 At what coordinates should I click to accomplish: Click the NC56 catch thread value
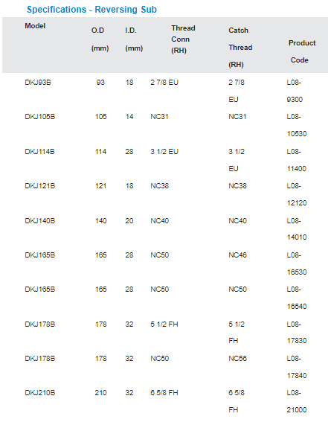(x=237, y=359)
